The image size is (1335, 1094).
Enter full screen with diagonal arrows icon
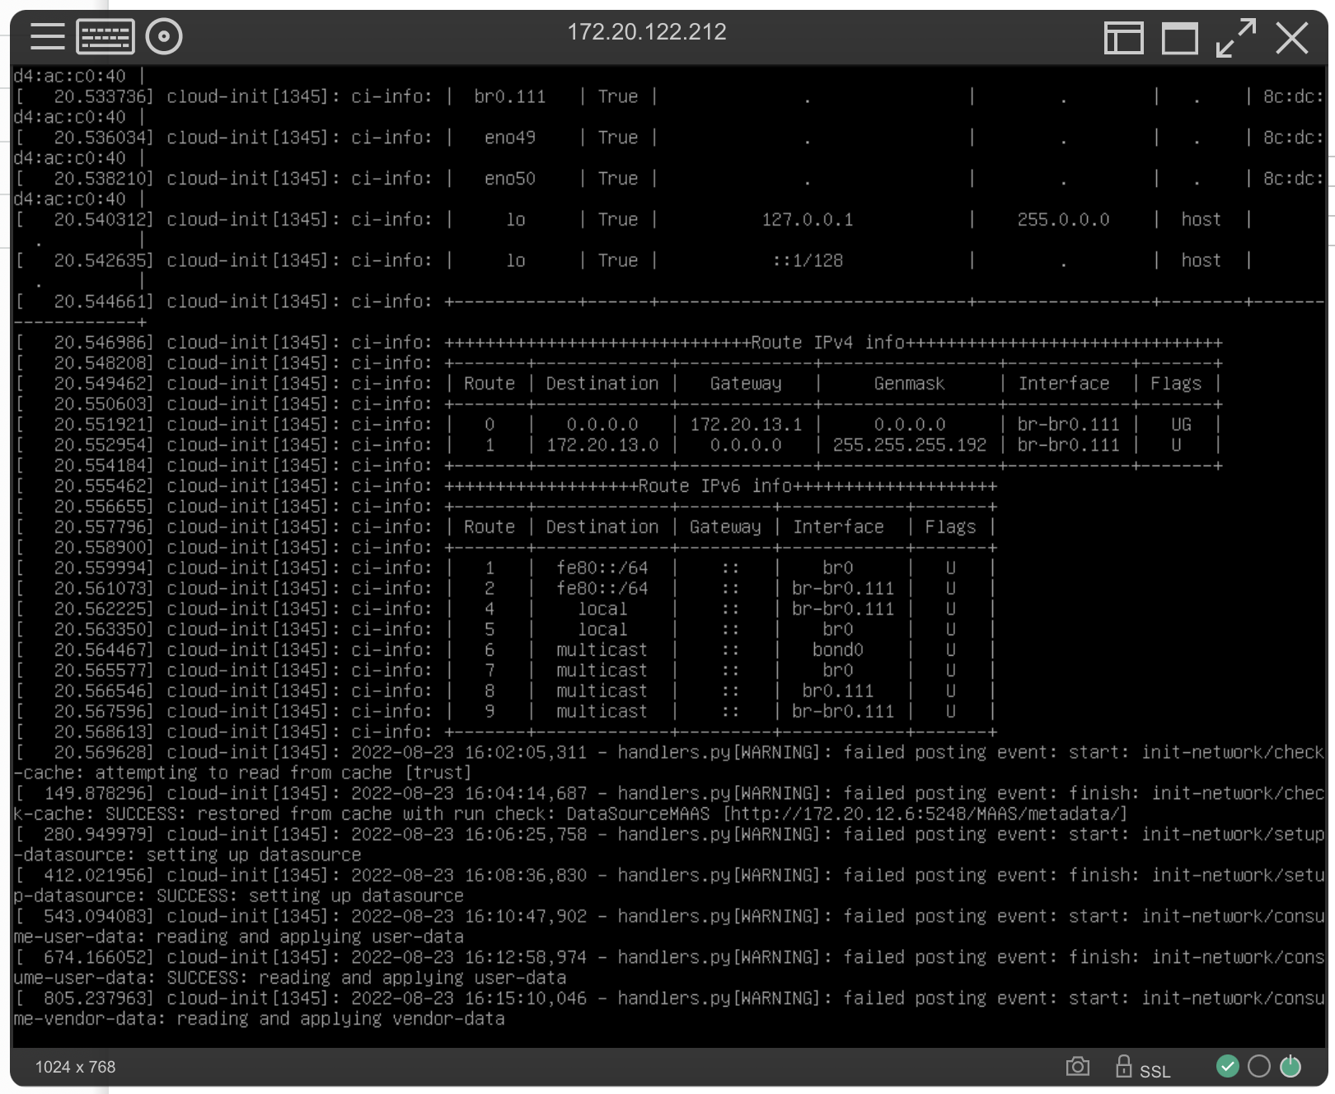tap(1235, 38)
